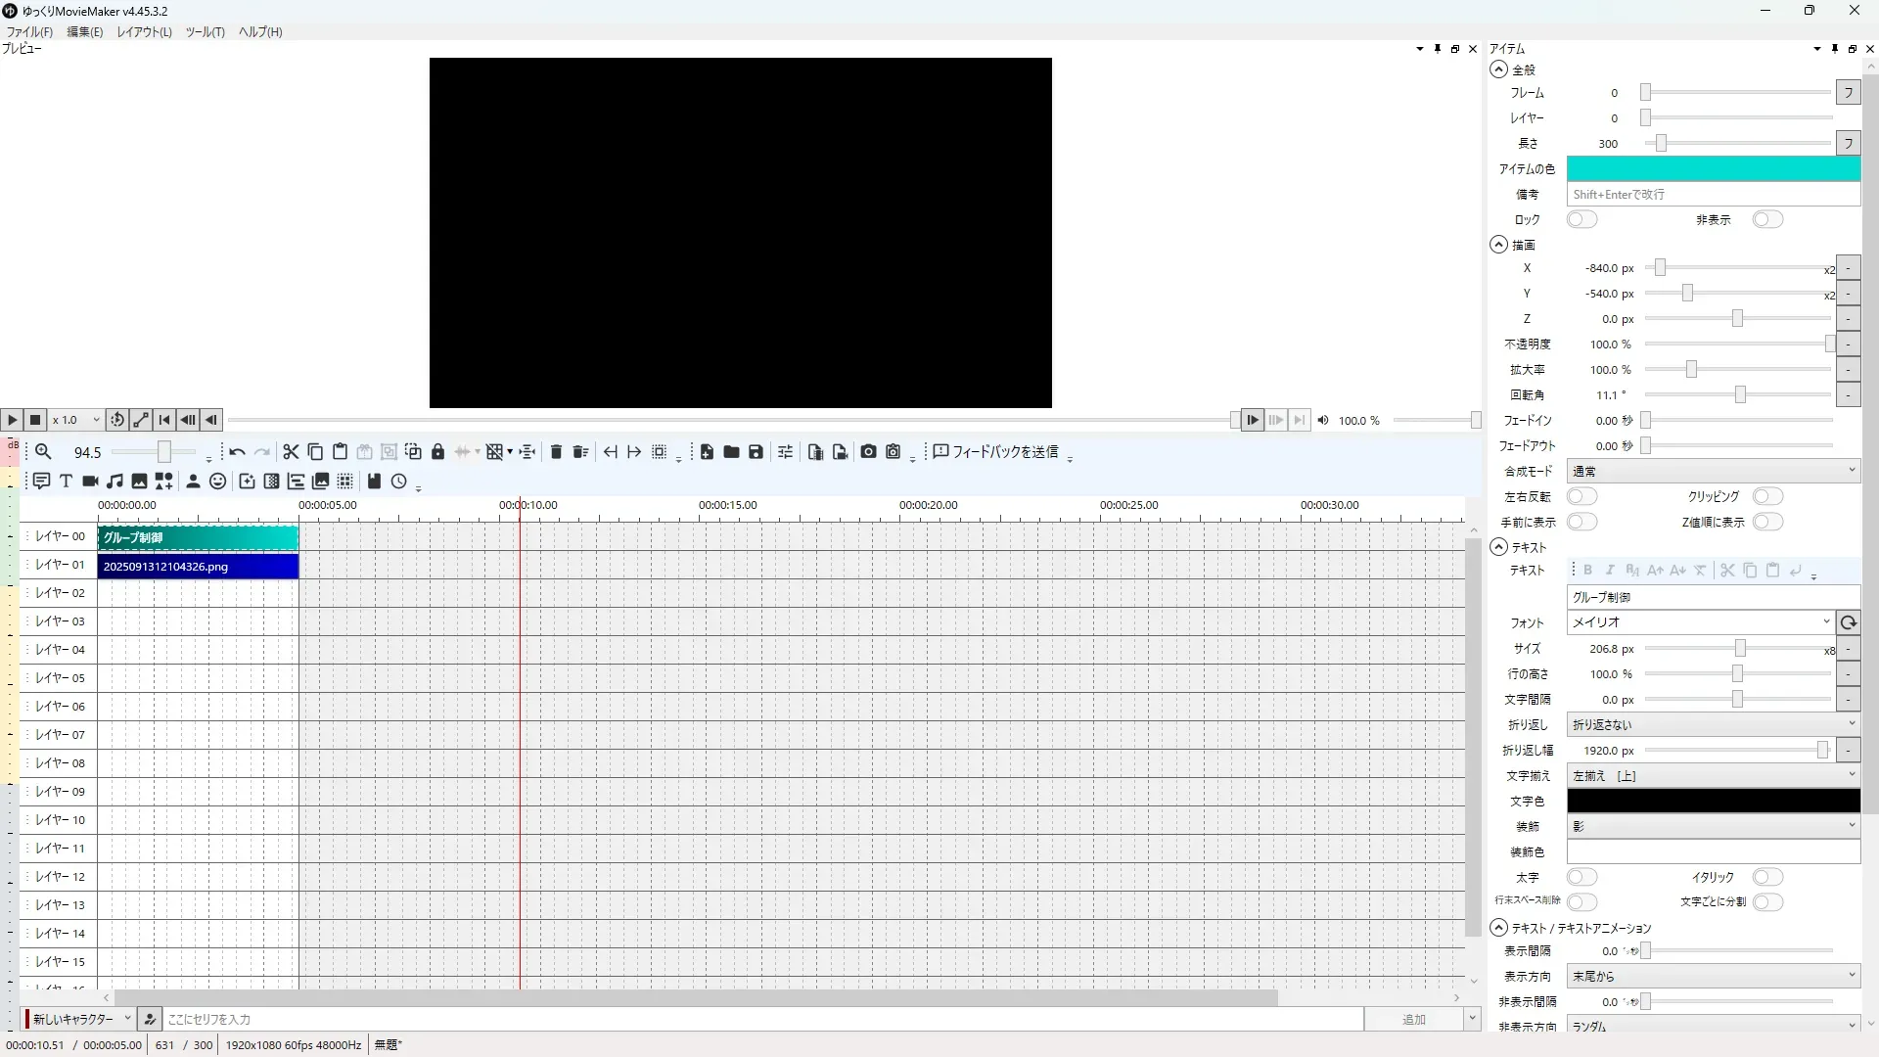Toggle the ロック (lock) switch
This screenshot has width=1879, height=1057.
[x=1581, y=220]
